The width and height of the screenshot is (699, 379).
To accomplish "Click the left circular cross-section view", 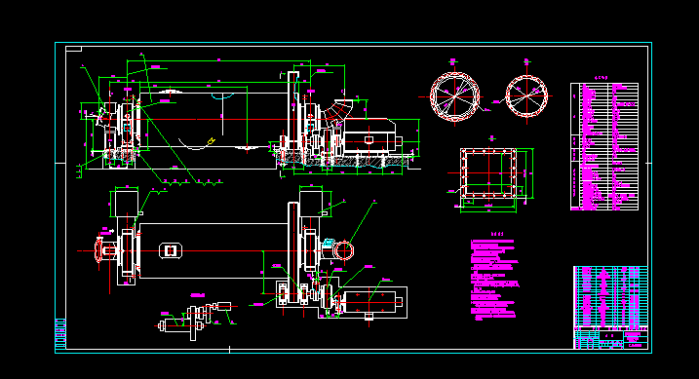I will click(454, 96).
